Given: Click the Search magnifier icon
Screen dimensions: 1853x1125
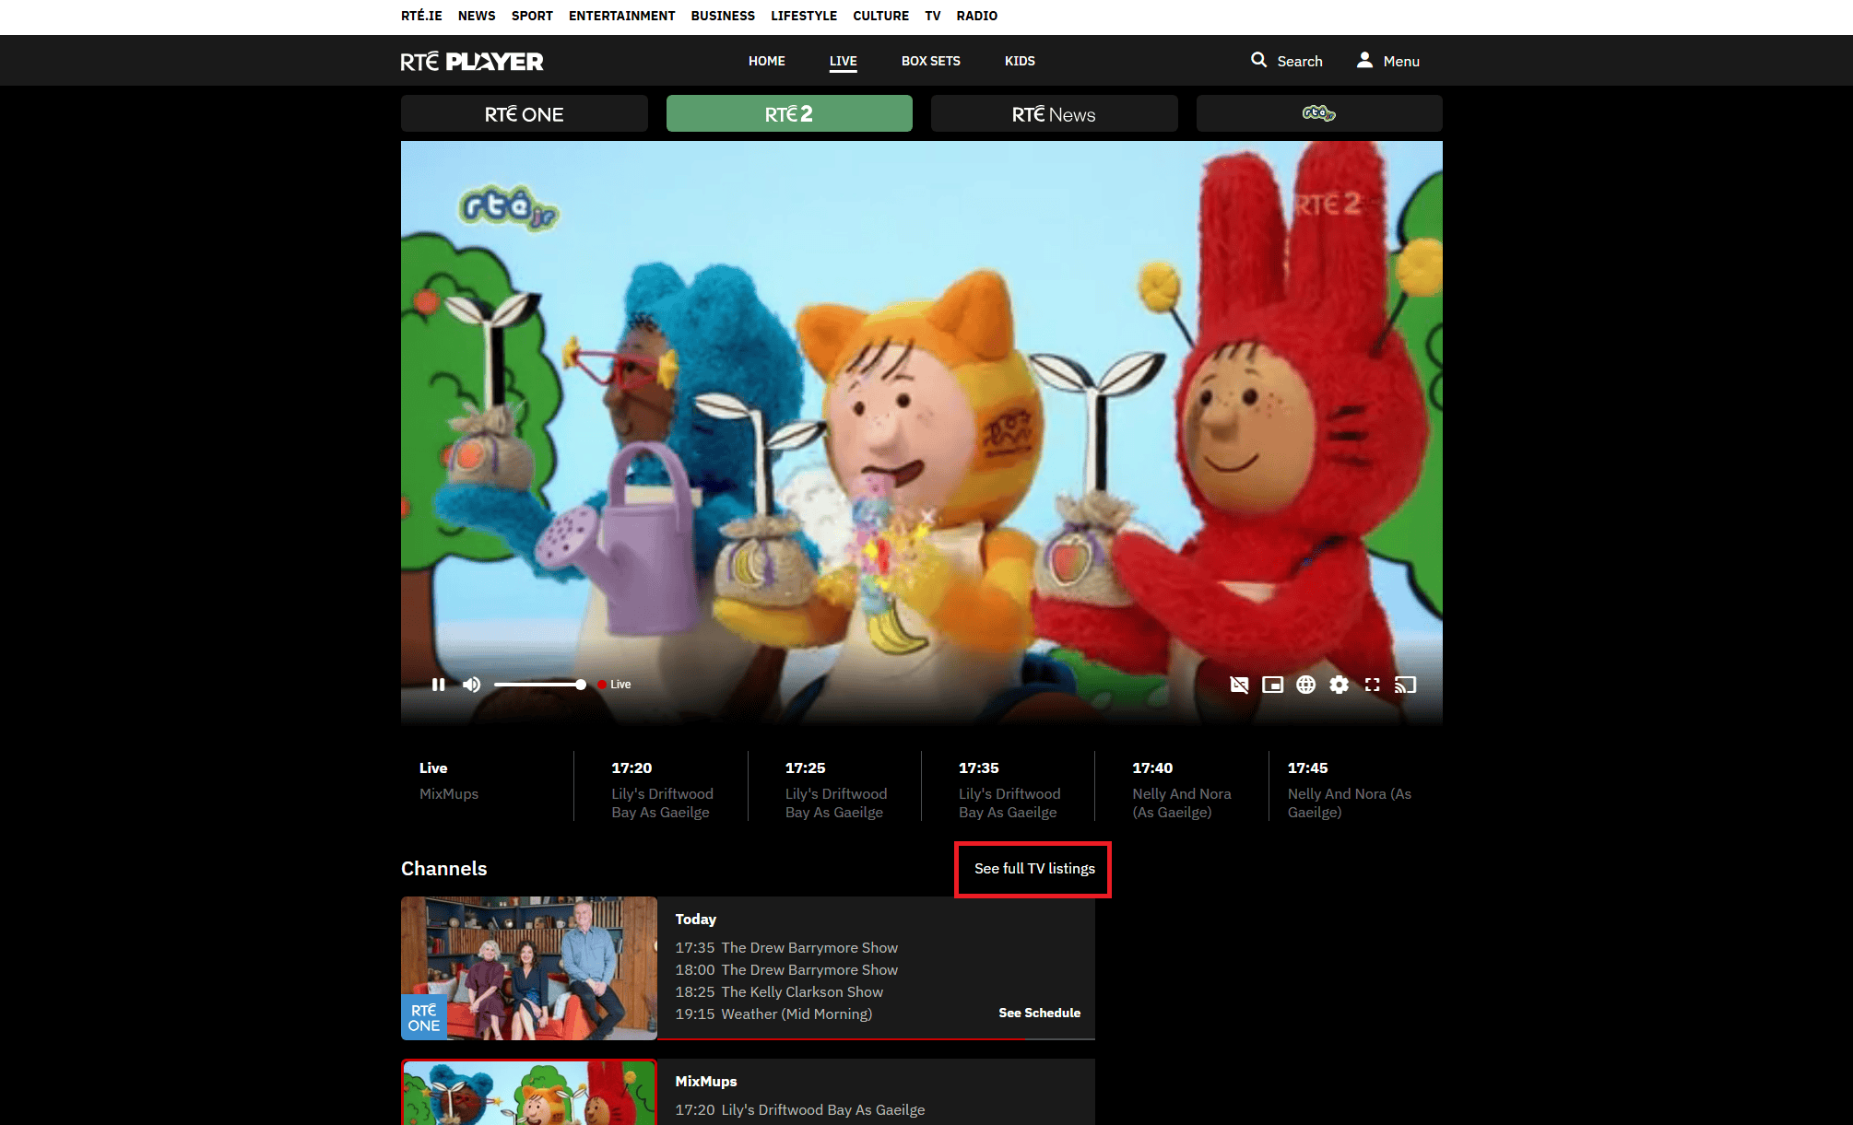Looking at the screenshot, I should click(x=1258, y=61).
